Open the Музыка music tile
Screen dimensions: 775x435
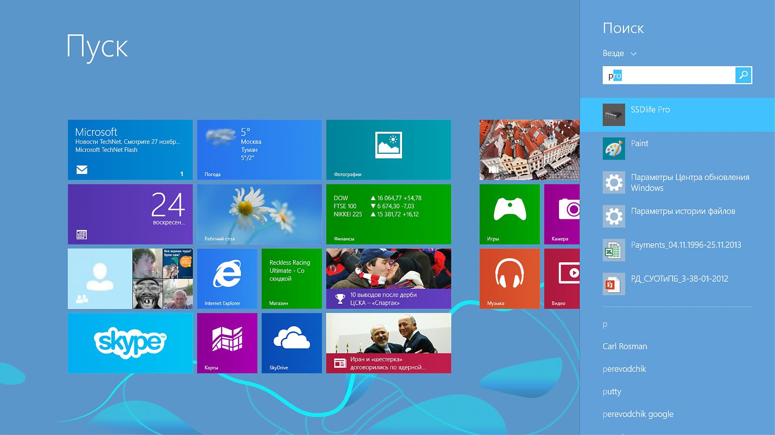tap(510, 278)
